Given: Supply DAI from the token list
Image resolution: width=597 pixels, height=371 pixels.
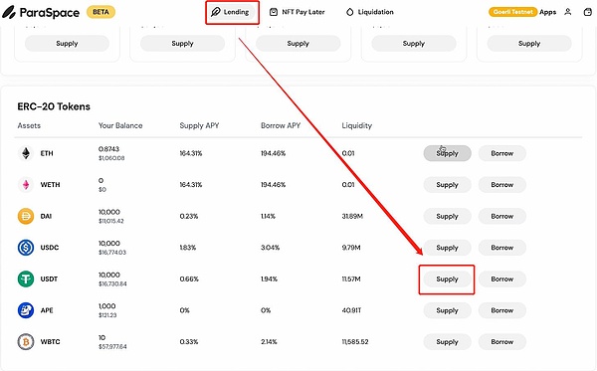Looking at the screenshot, I should click(448, 216).
